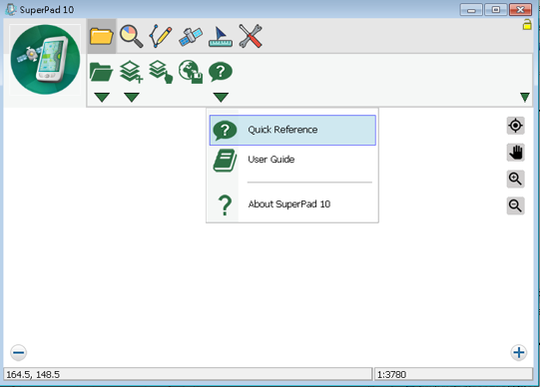
Task: Select About SuperPad 10
Action: click(292, 204)
